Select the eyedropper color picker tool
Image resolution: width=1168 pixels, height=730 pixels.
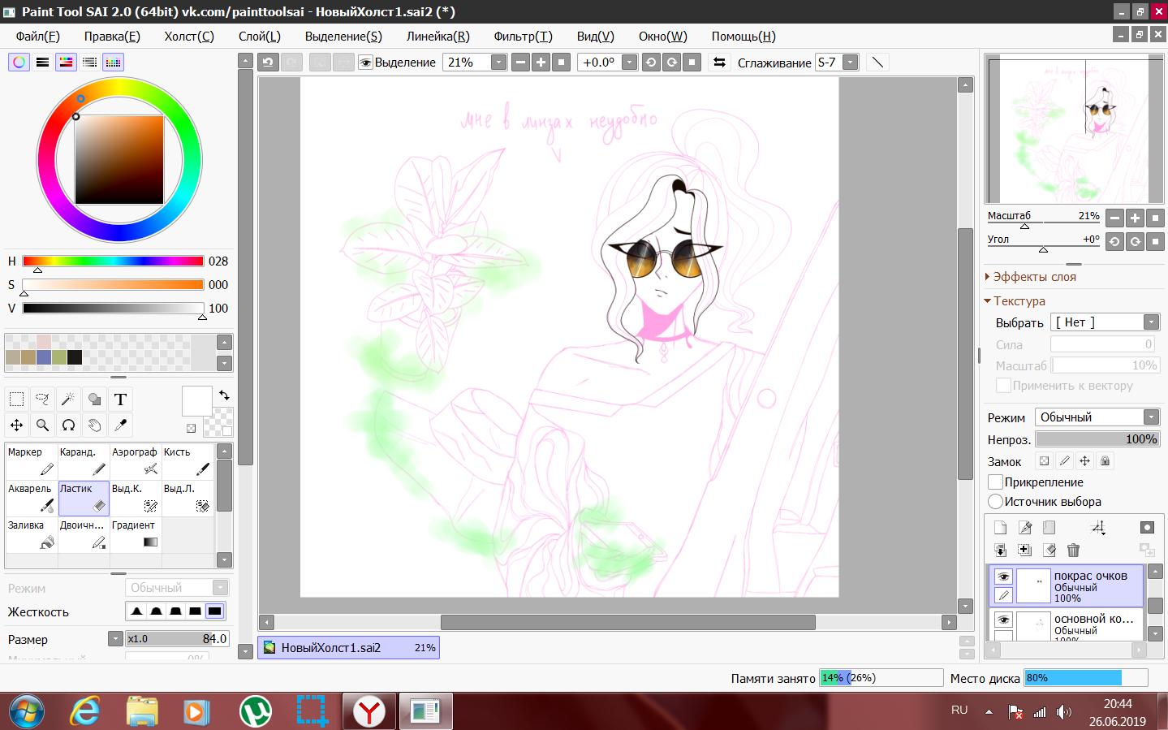[x=120, y=425]
